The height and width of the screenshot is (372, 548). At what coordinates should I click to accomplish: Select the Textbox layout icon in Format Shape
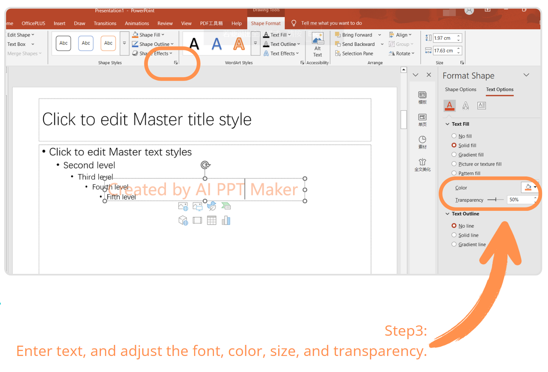click(x=482, y=106)
